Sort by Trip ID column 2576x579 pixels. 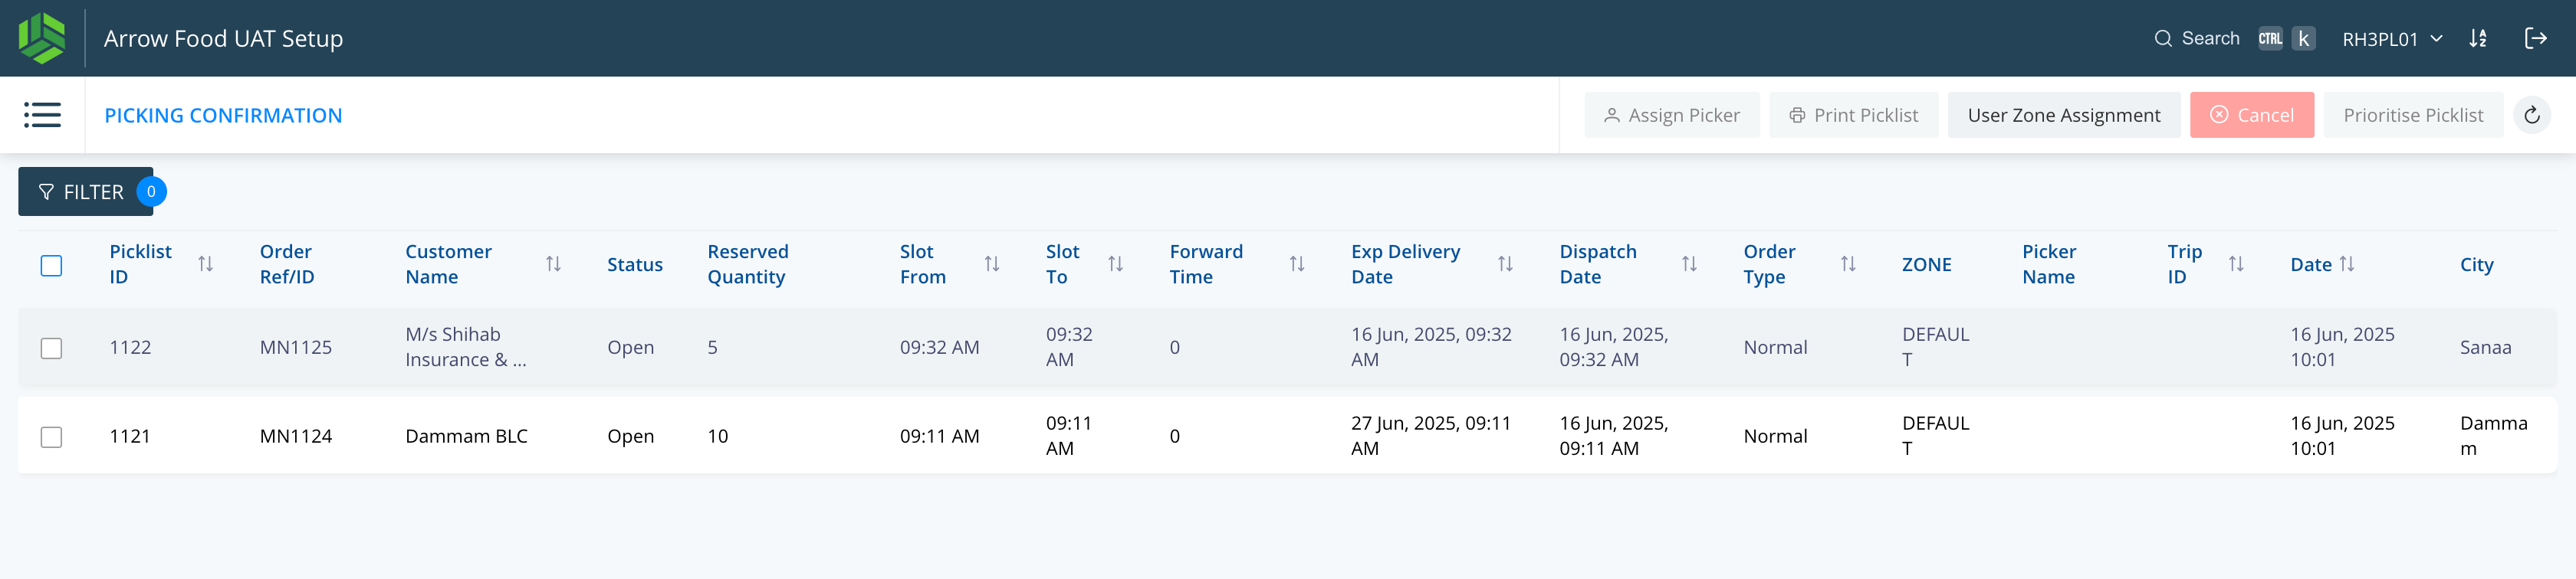pyautogui.click(x=2236, y=263)
